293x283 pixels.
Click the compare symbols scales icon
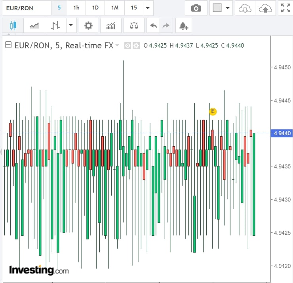(x=134, y=26)
